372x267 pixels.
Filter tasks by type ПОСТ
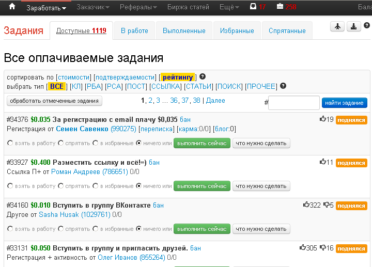pos(136,87)
